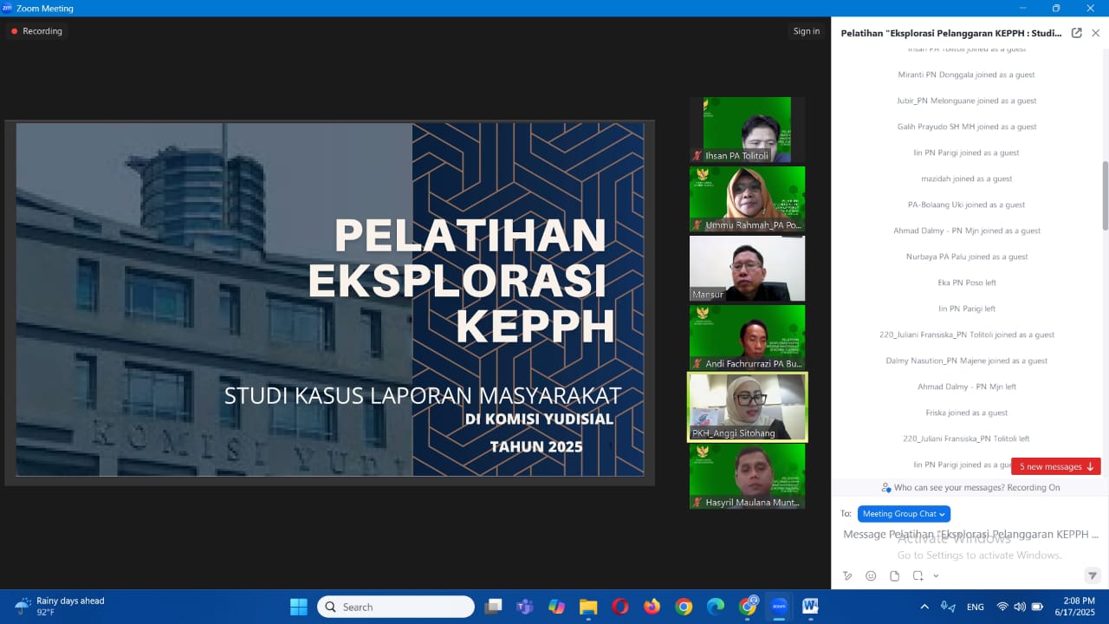Open the volume control via the speaker icon
This screenshot has height=624, width=1109.
[x=1019, y=606]
